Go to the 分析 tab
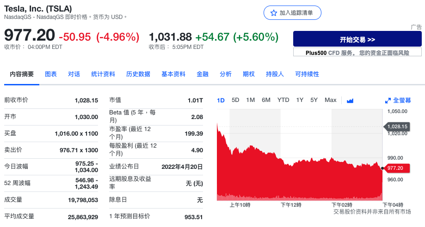Viewport: 425px width, 227px height. pos(226,74)
